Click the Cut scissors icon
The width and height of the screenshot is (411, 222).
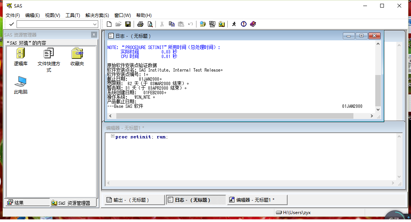162,24
